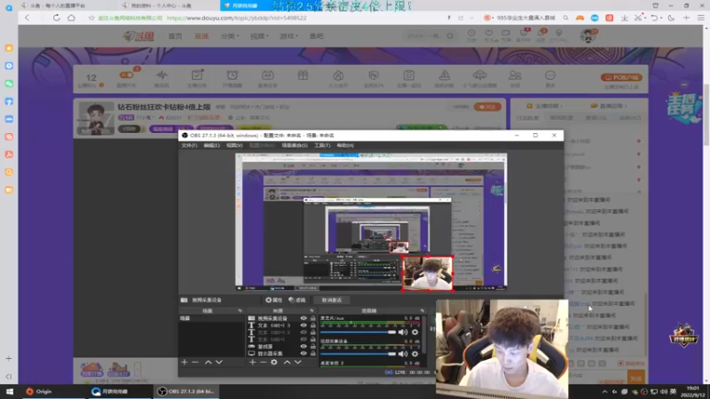Lock the 显示器采集 source
The height and width of the screenshot is (399, 710).
[312, 353]
